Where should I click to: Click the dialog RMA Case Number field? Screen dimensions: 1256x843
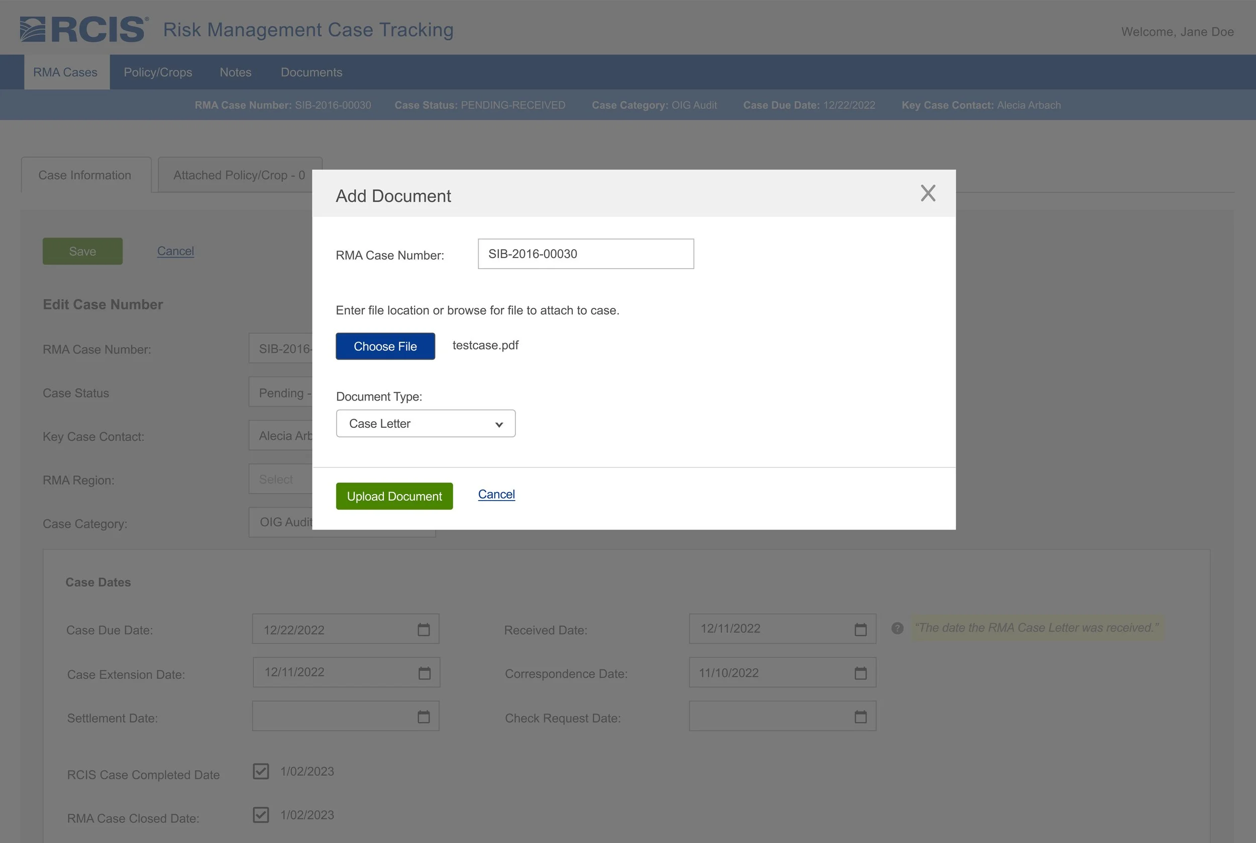(585, 254)
